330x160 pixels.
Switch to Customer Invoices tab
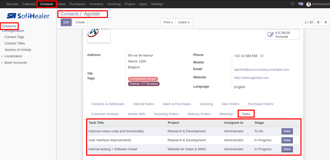click(x=105, y=114)
